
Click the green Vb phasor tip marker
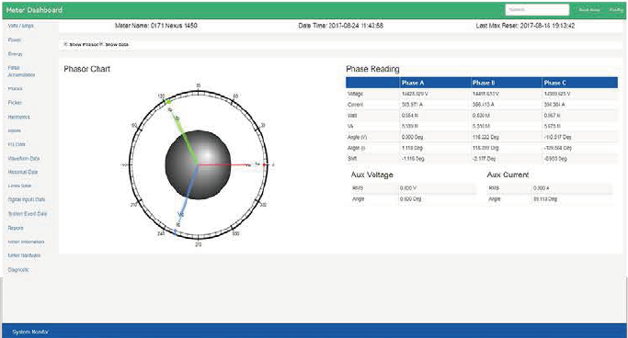168,102
